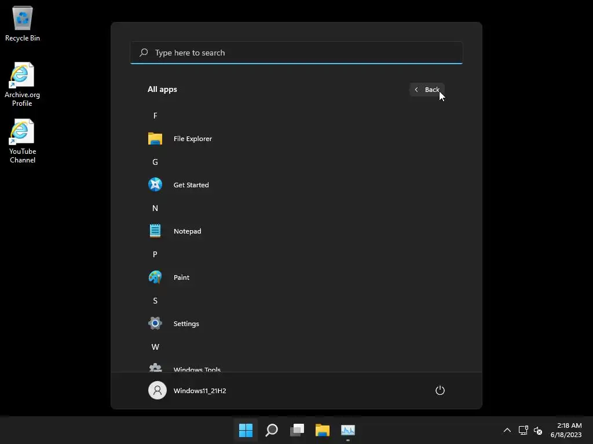Open the power options button

click(x=440, y=390)
